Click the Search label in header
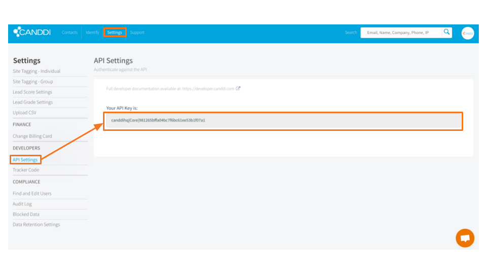This screenshot has height=274, width=487. pos(351,32)
